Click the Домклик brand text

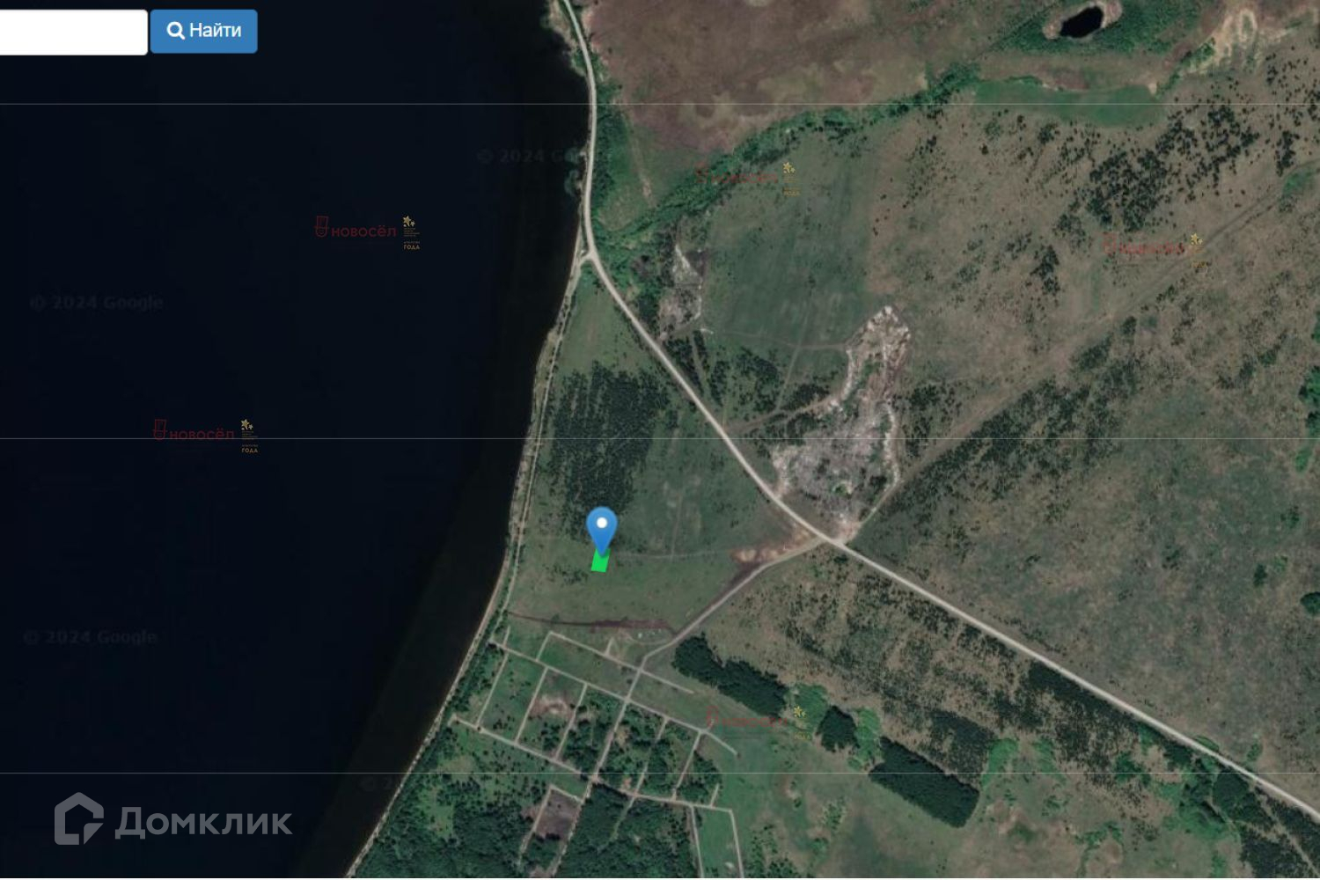(x=203, y=822)
